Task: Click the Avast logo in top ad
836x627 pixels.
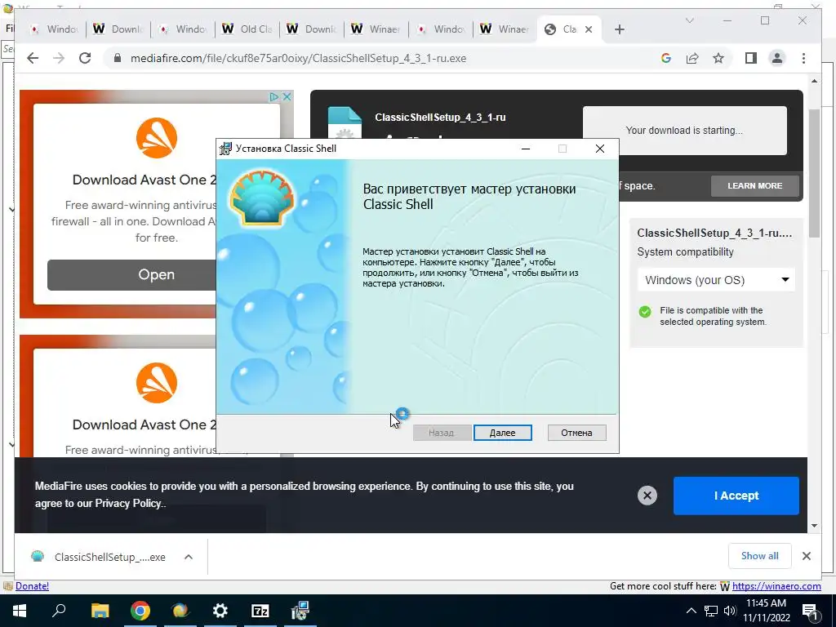Action: coord(156,138)
